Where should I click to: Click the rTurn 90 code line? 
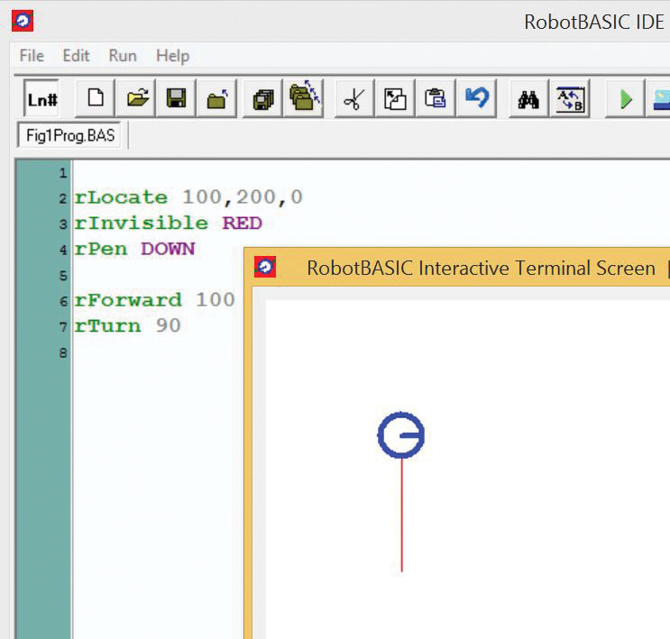pyautogui.click(x=127, y=326)
